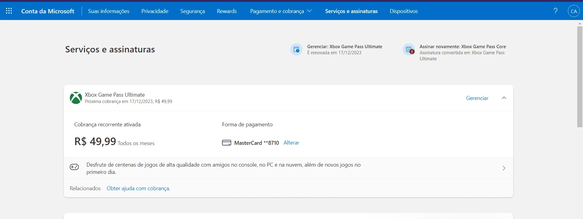
Task: Expand the Pagamento e cobrança dropdown
Action: coord(281,11)
